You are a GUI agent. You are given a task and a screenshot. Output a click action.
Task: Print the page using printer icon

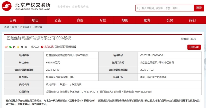26,47
